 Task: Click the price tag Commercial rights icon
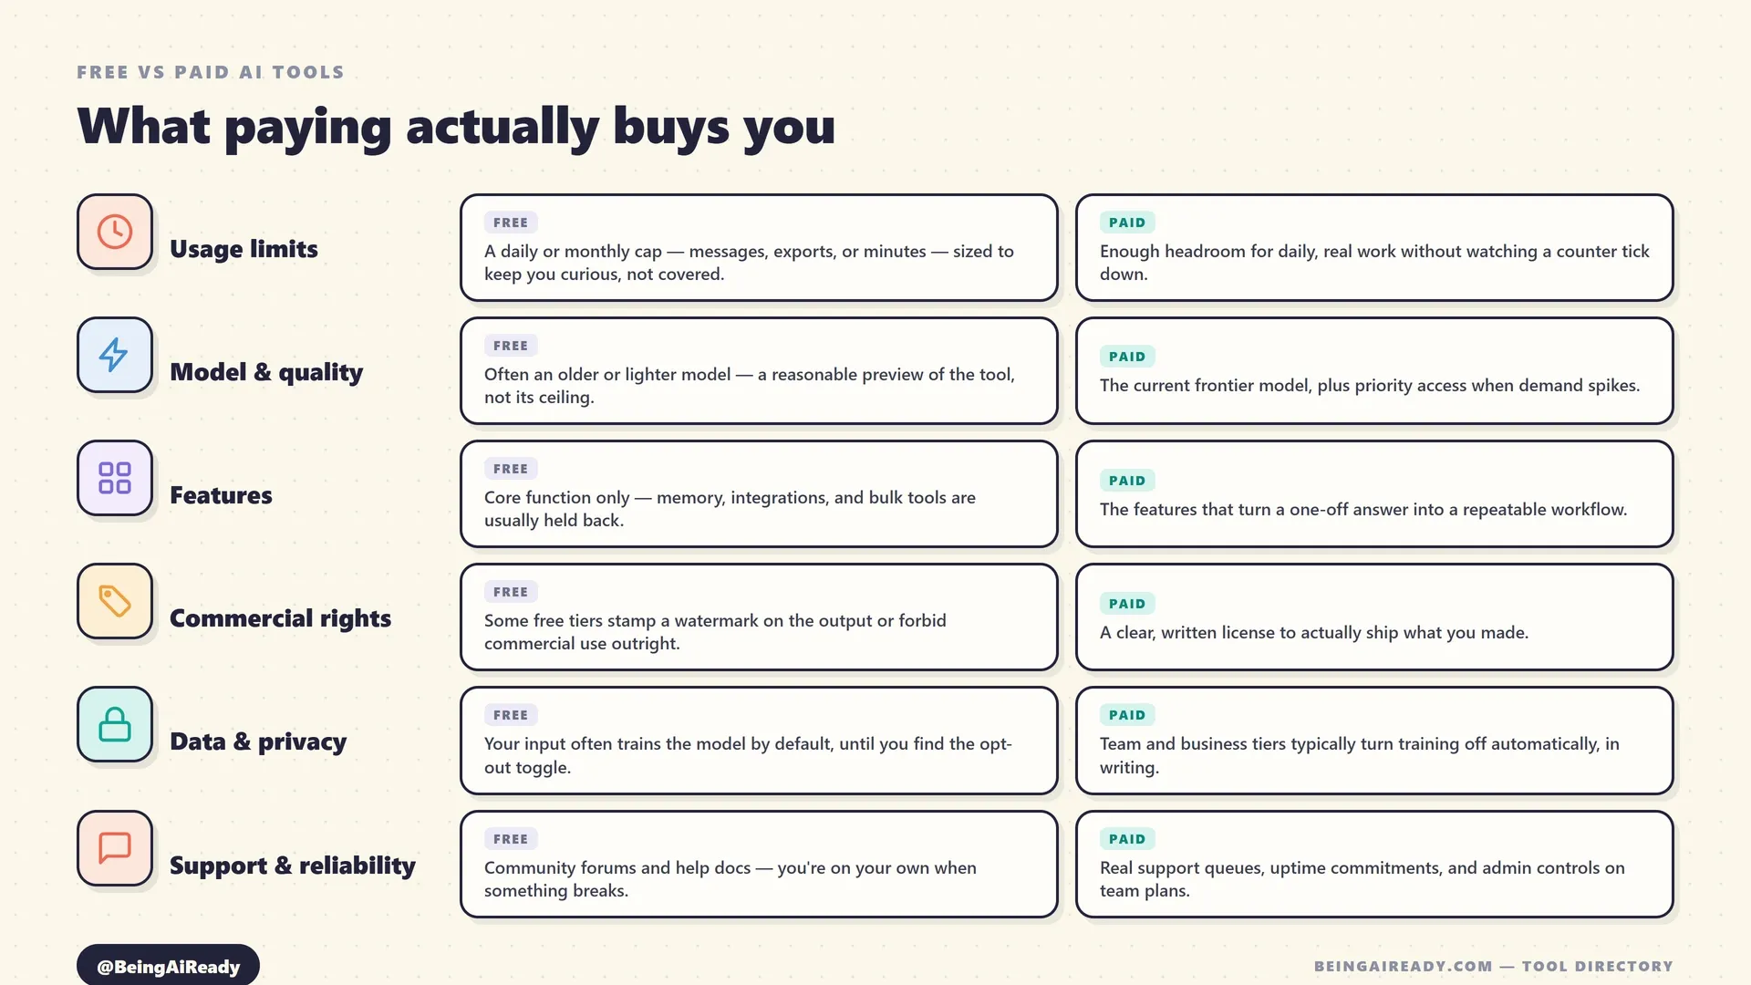pos(115,601)
